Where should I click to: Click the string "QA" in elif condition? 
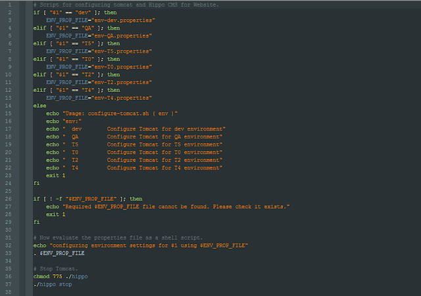(x=87, y=28)
